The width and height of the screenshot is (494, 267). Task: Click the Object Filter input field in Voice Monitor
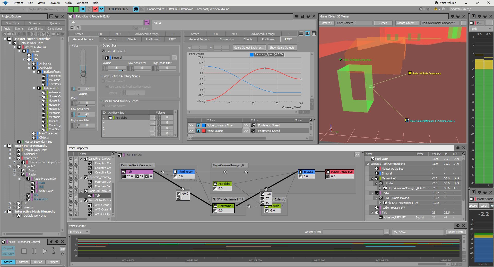pyautogui.click(x=353, y=232)
